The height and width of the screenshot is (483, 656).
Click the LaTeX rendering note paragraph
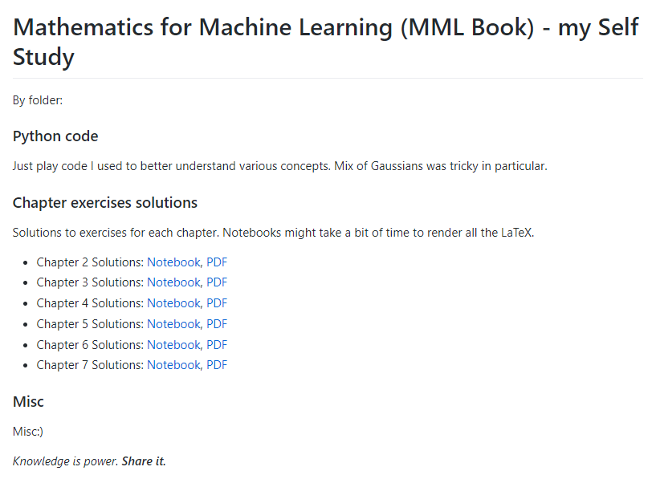273,233
